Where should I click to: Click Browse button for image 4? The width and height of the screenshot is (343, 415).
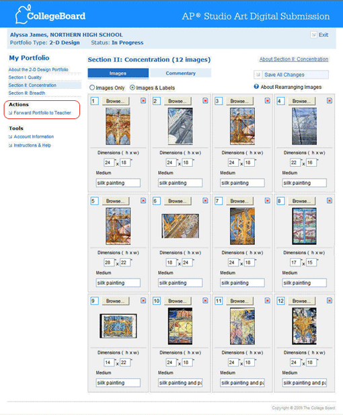(x=302, y=101)
